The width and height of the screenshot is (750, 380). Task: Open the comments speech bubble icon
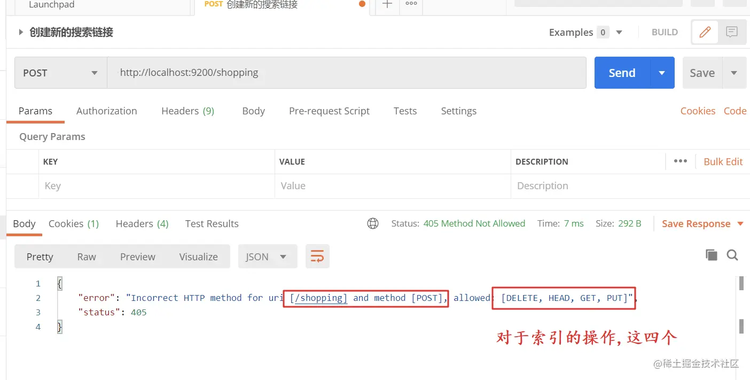pyautogui.click(x=732, y=32)
